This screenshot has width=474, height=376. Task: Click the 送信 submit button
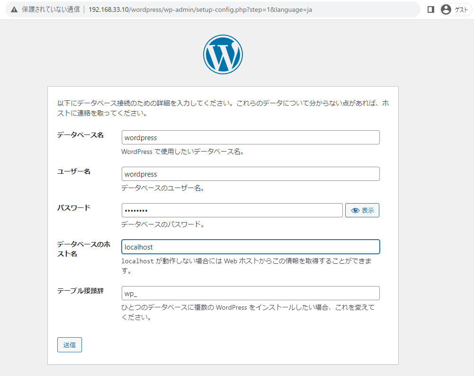[70, 345]
